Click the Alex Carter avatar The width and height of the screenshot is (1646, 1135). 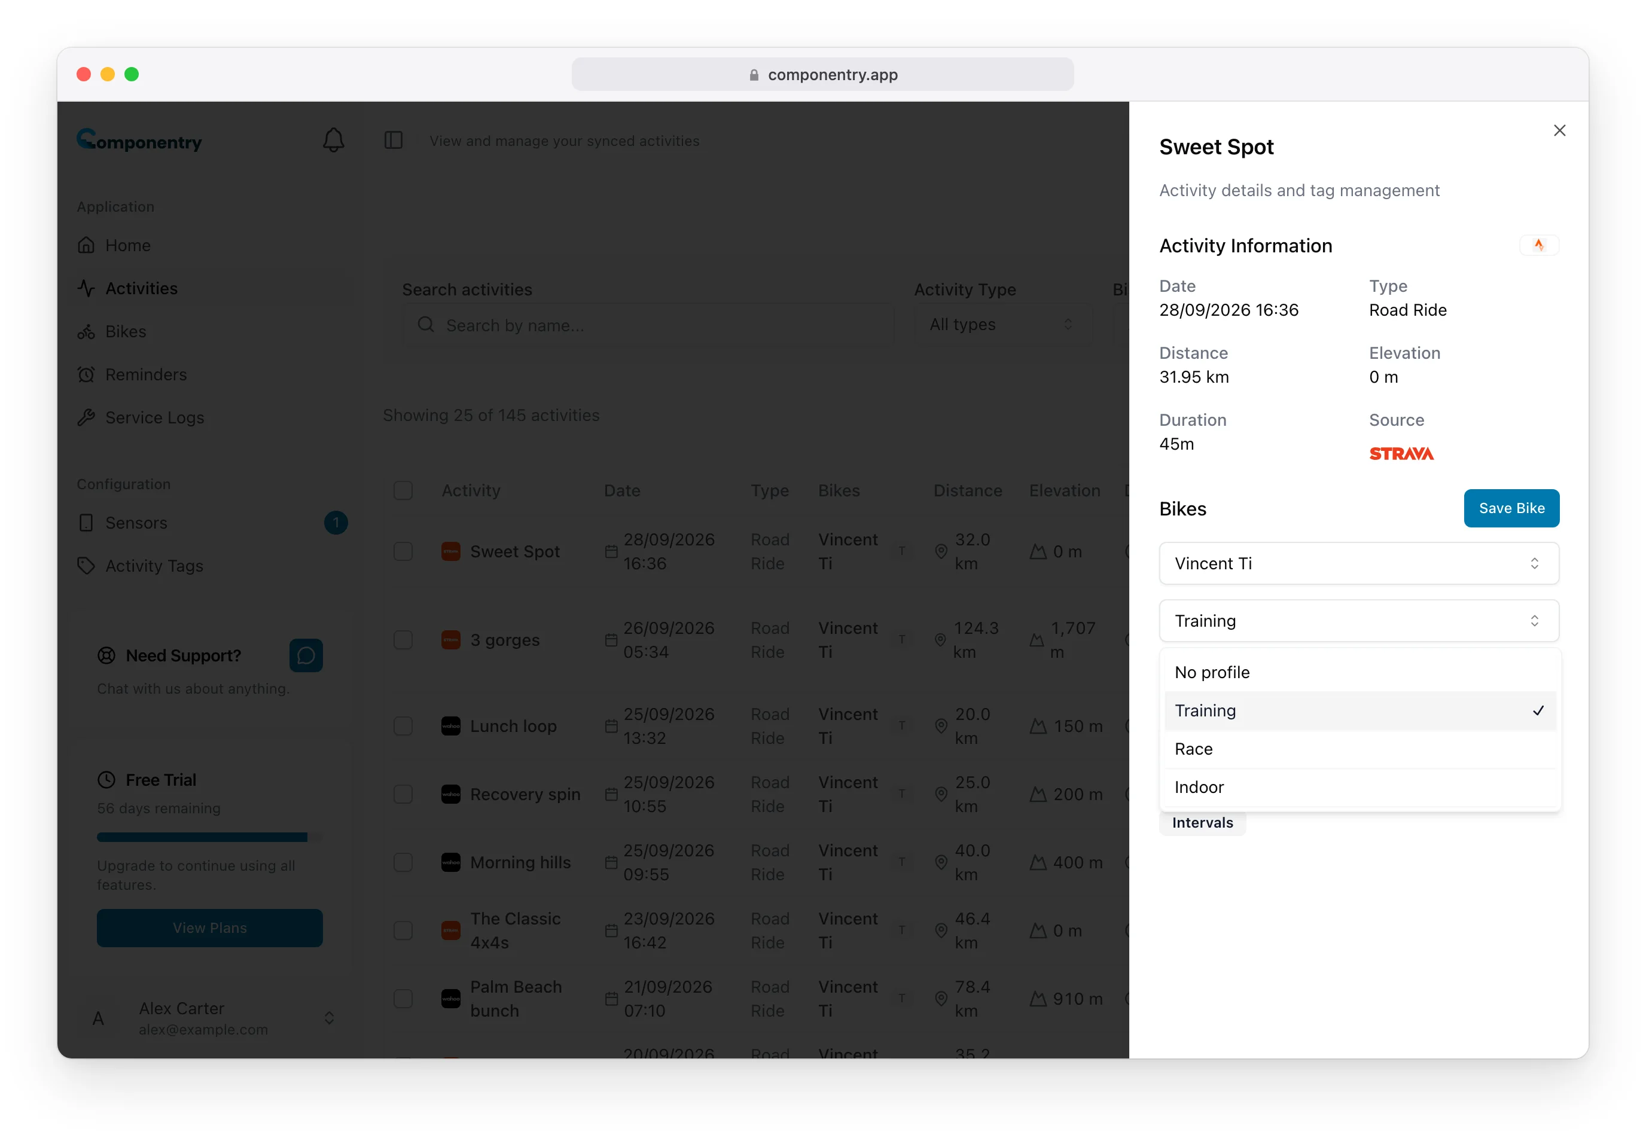98,1018
